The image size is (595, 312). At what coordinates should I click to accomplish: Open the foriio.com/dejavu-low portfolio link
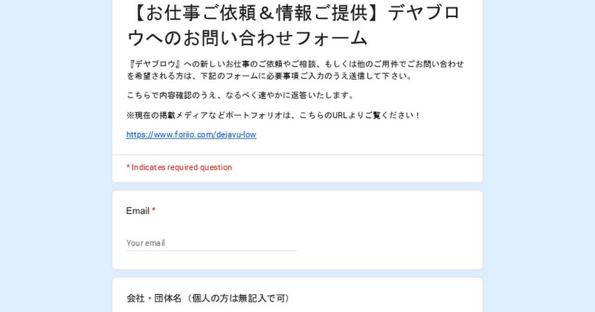coord(191,135)
